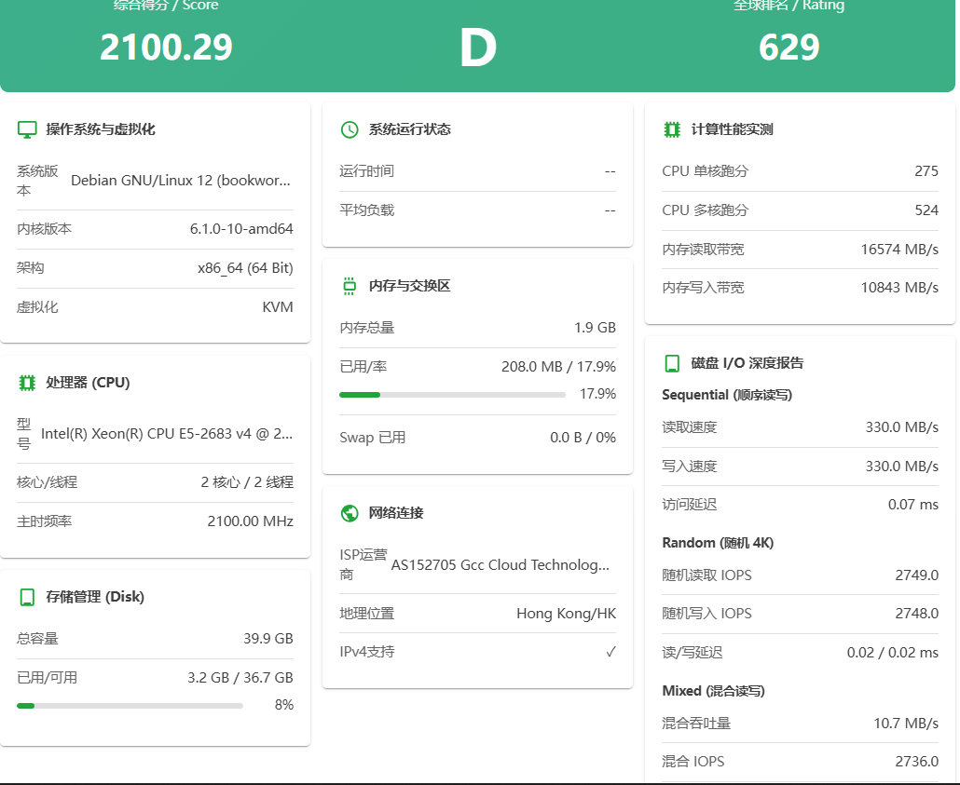Screen dimensions: 960x785
Task: Click the monitor icon beside 操作系统与虚拟化
Action: point(27,129)
